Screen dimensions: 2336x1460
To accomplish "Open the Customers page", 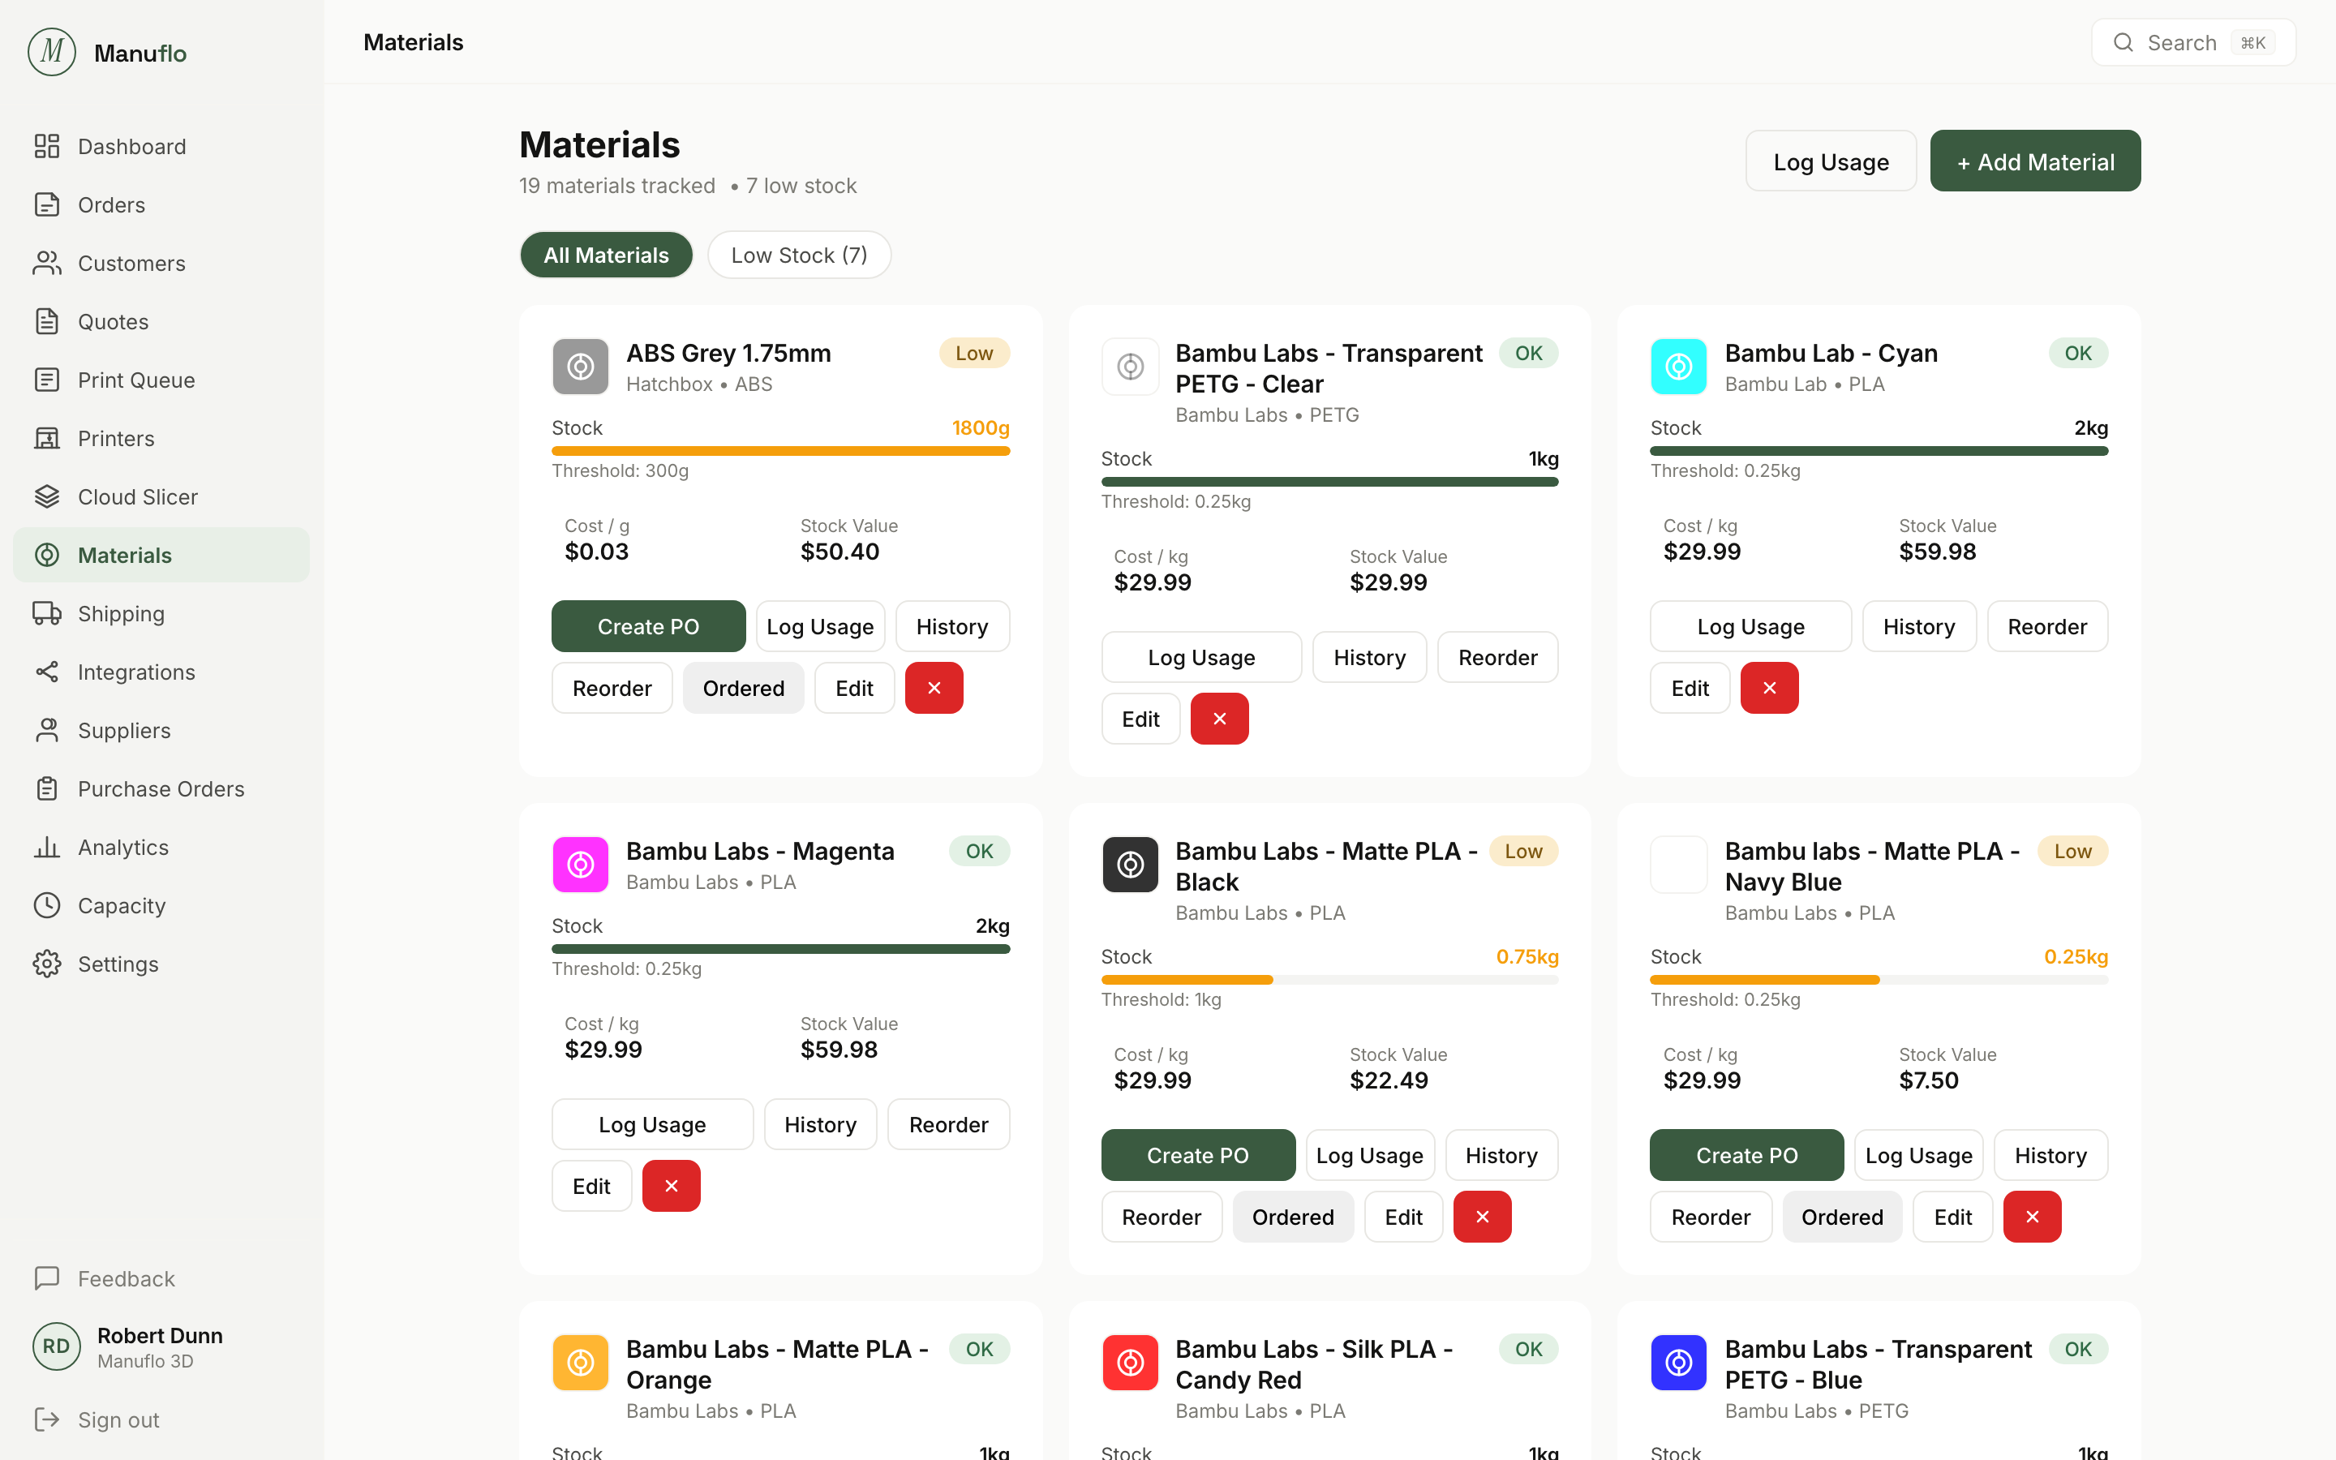I will click(161, 264).
